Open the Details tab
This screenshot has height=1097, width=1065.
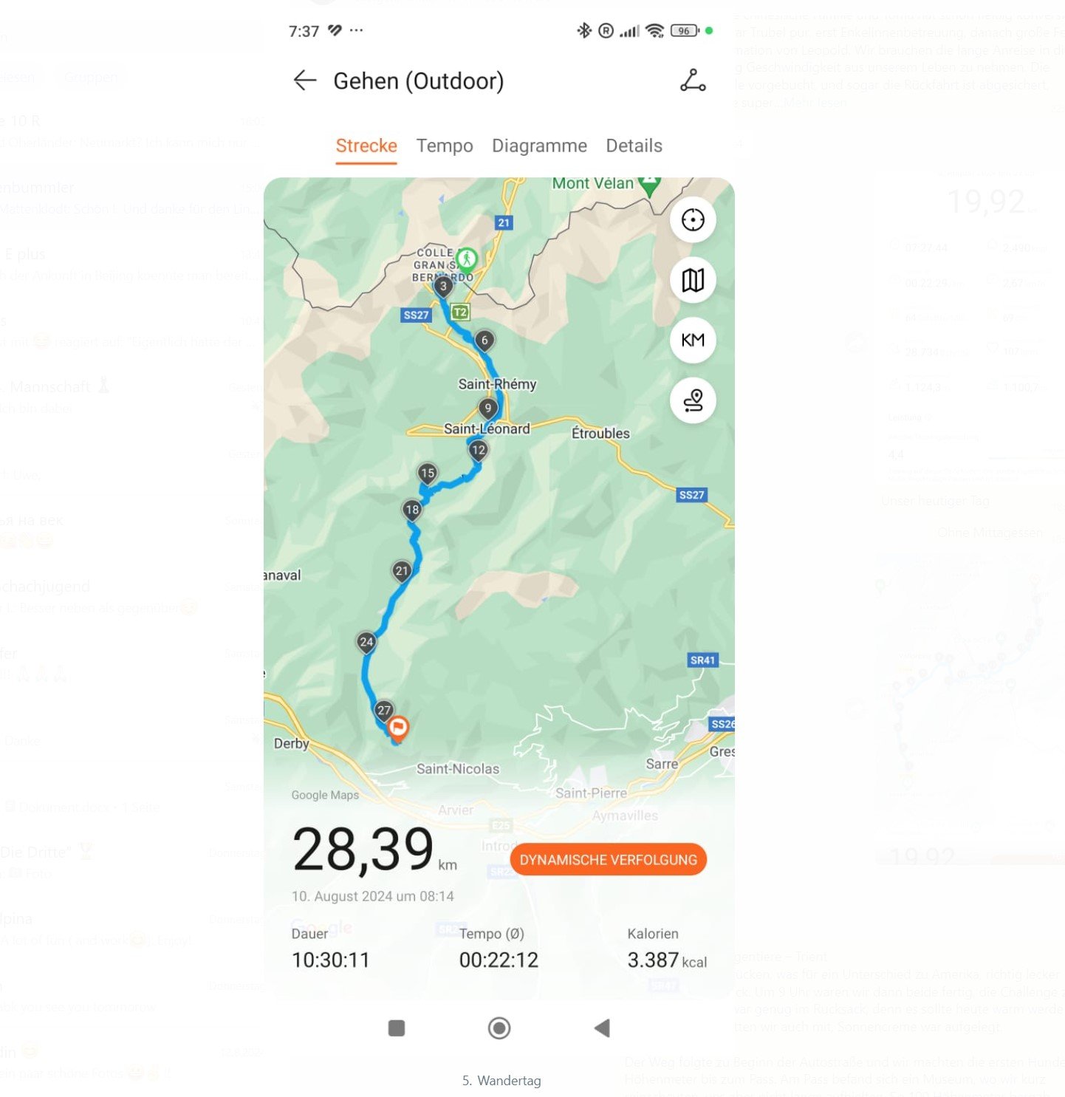click(634, 146)
